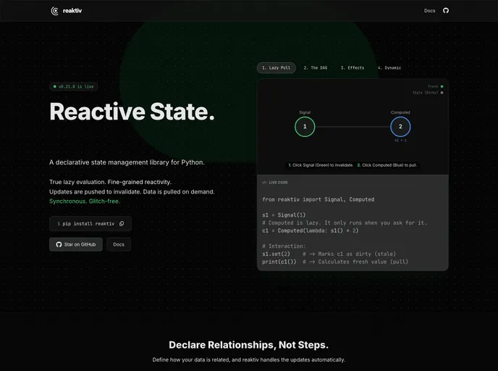Click the 's1 = Signal(1)' code line

click(284, 215)
